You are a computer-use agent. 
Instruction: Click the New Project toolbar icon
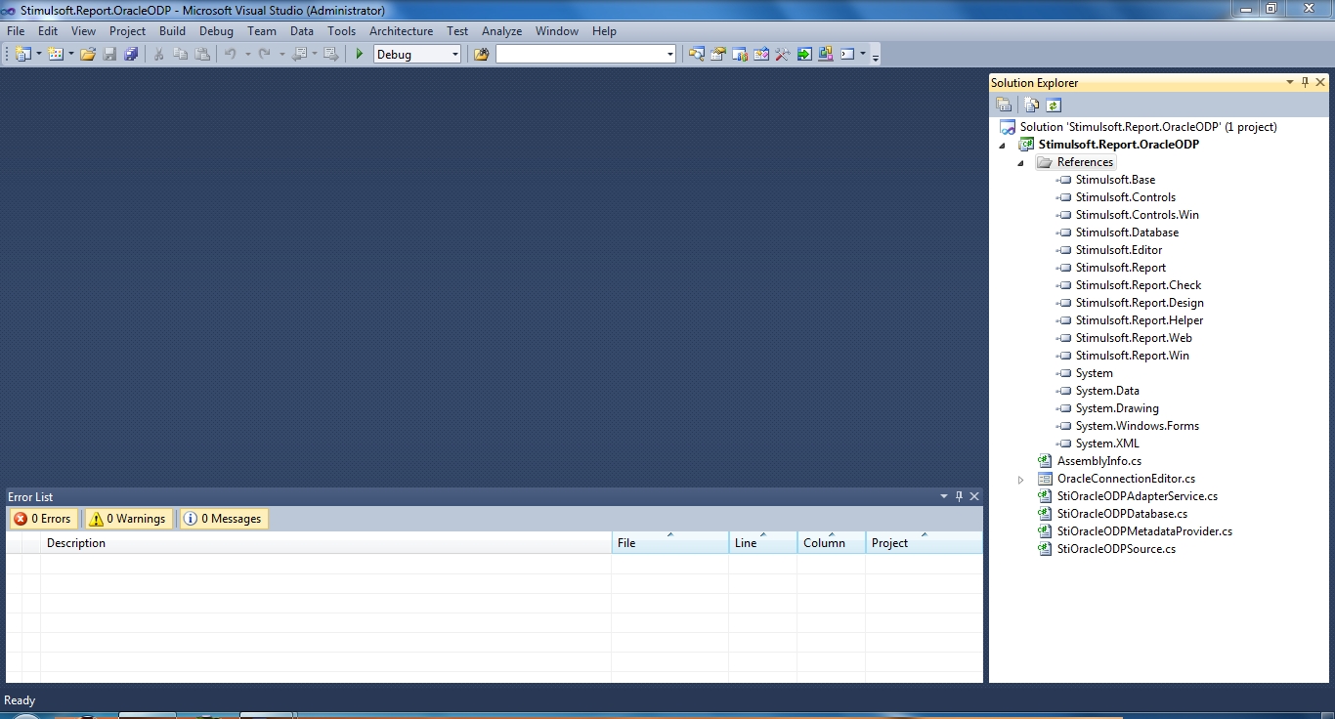click(23, 55)
